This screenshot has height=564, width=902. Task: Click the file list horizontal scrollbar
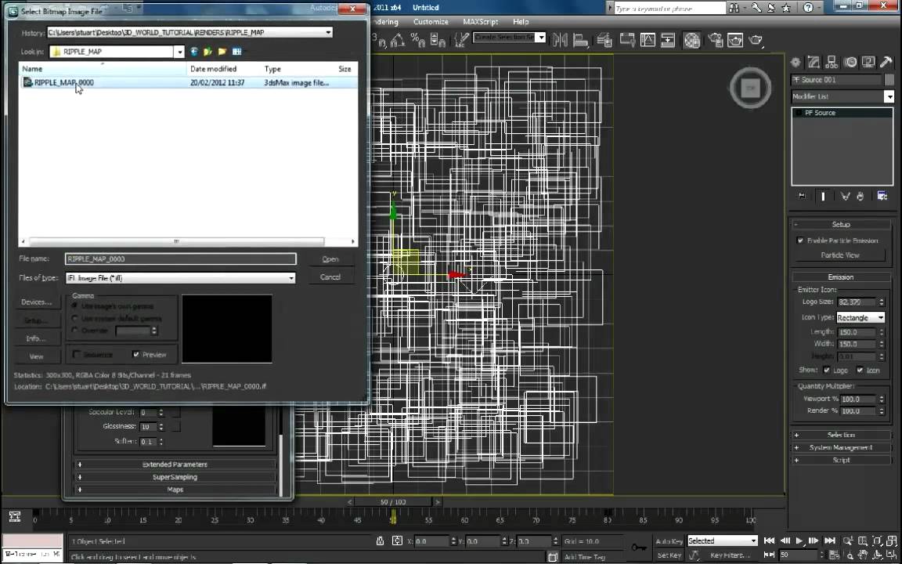pos(176,241)
